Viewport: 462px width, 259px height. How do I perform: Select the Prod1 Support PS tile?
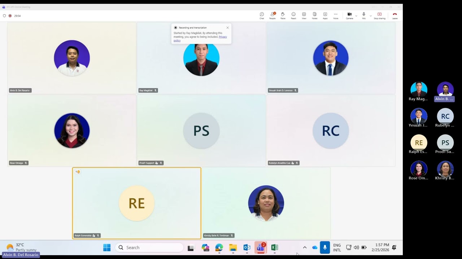(201, 131)
